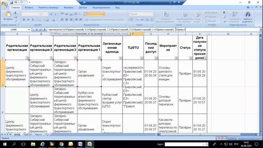Image resolution: width=263 pixels, height=148 pixels.
Task: Click column H header
Action: point(168,34)
